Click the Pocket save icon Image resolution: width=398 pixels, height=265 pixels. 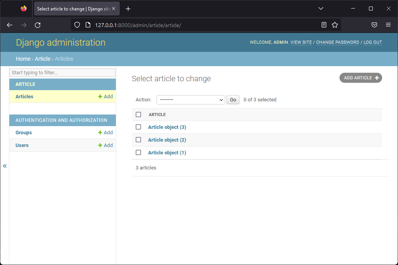point(374,25)
